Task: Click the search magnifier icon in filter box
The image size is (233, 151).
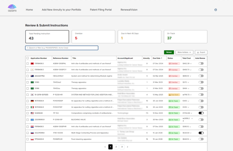Action: tap(28, 48)
